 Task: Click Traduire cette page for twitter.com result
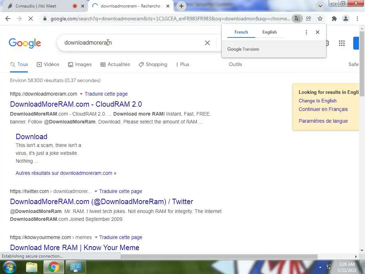pos(120,191)
